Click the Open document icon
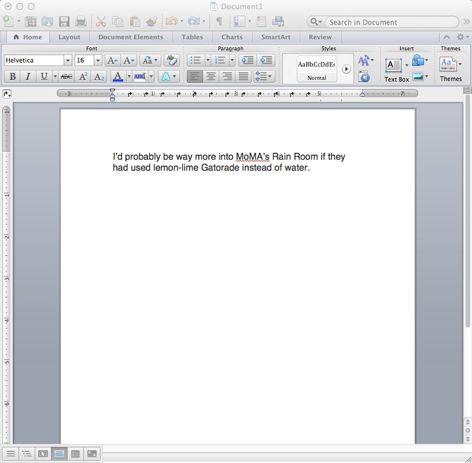Image resolution: width=472 pixels, height=463 pixels. (47, 21)
